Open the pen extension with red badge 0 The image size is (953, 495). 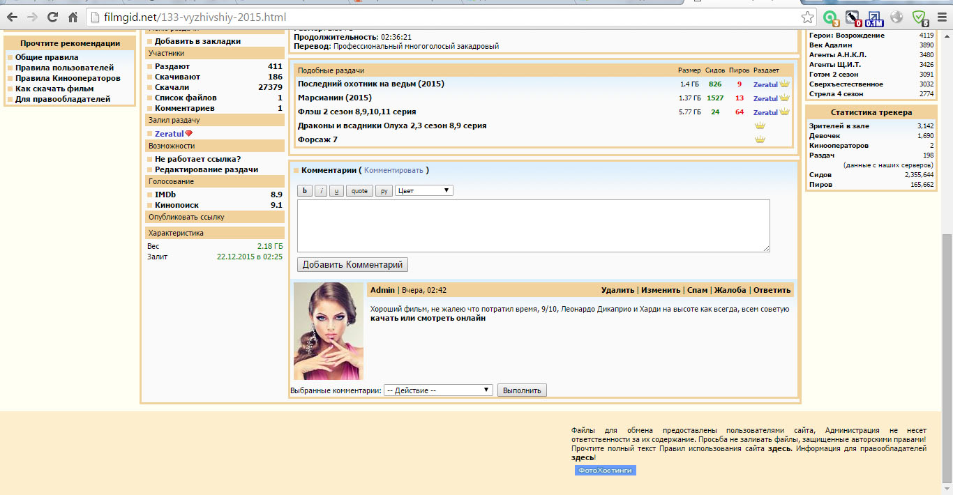[x=853, y=17]
